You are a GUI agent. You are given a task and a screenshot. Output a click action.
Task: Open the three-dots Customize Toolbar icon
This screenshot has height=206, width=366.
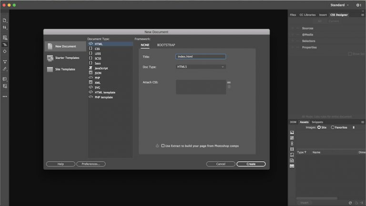[5, 96]
